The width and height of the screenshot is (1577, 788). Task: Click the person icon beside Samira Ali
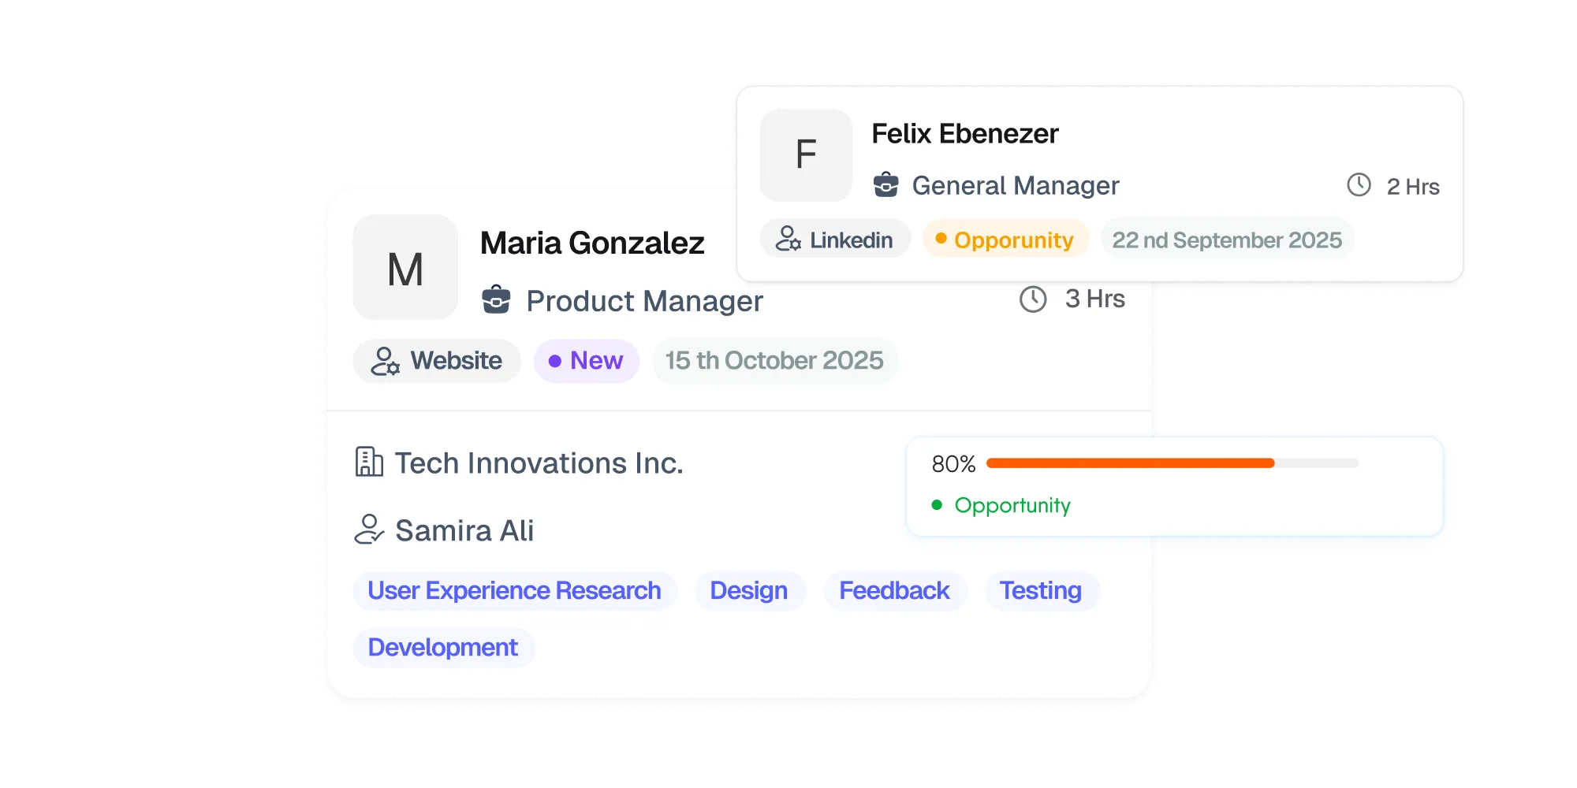click(369, 530)
